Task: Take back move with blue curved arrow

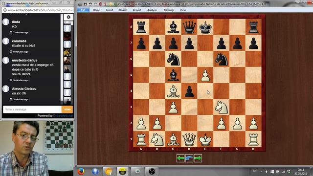Action: tap(189, 158)
